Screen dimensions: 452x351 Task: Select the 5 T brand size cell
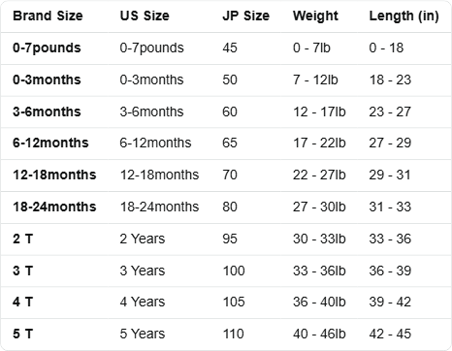(x=23, y=334)
